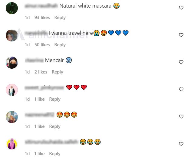Like the three red hearts comment
Image resolution: width=188 pixels, height=160 pixels.
point(181,89)
